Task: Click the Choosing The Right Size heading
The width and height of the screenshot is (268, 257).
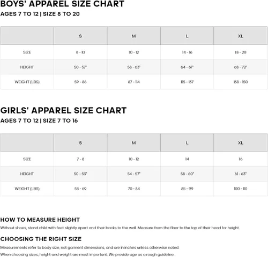Action: pyautogui.click(x=41, y=239)
